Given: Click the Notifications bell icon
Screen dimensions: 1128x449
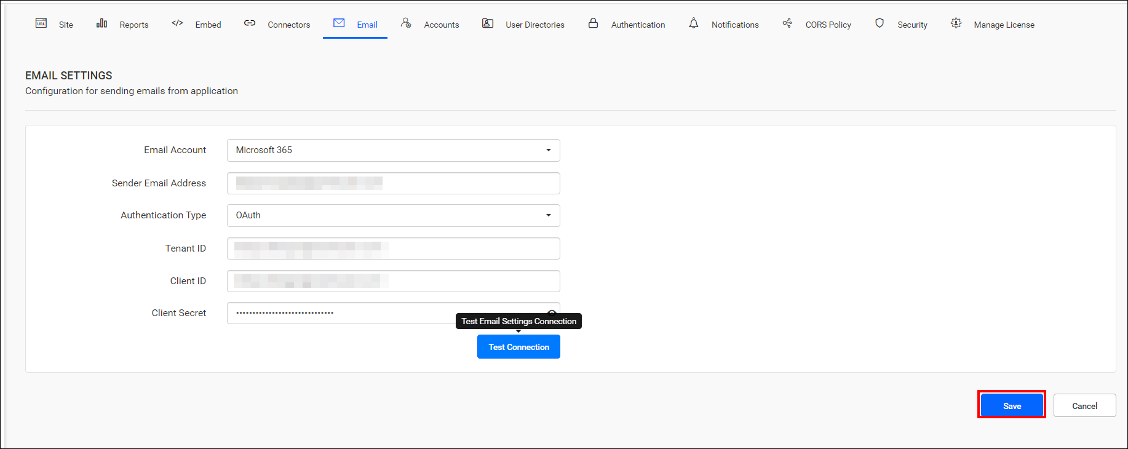Looking at the screenshot, I should (x=694, y=23).
